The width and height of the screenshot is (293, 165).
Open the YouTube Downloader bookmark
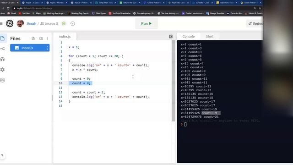point(119,13)
